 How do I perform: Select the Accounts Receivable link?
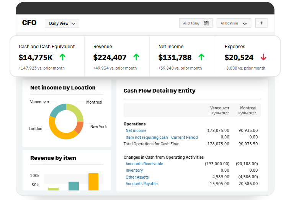tap(144, 164)
